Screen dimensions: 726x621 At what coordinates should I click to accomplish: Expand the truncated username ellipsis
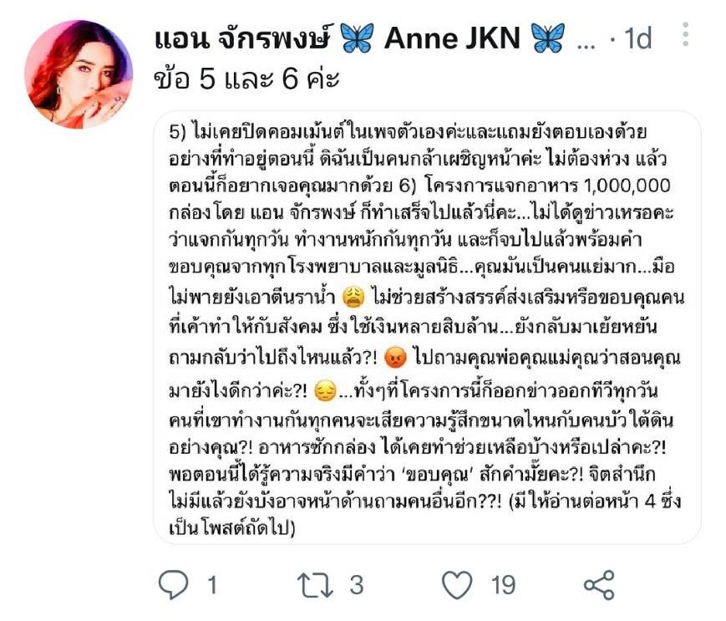tap(586, 45)
